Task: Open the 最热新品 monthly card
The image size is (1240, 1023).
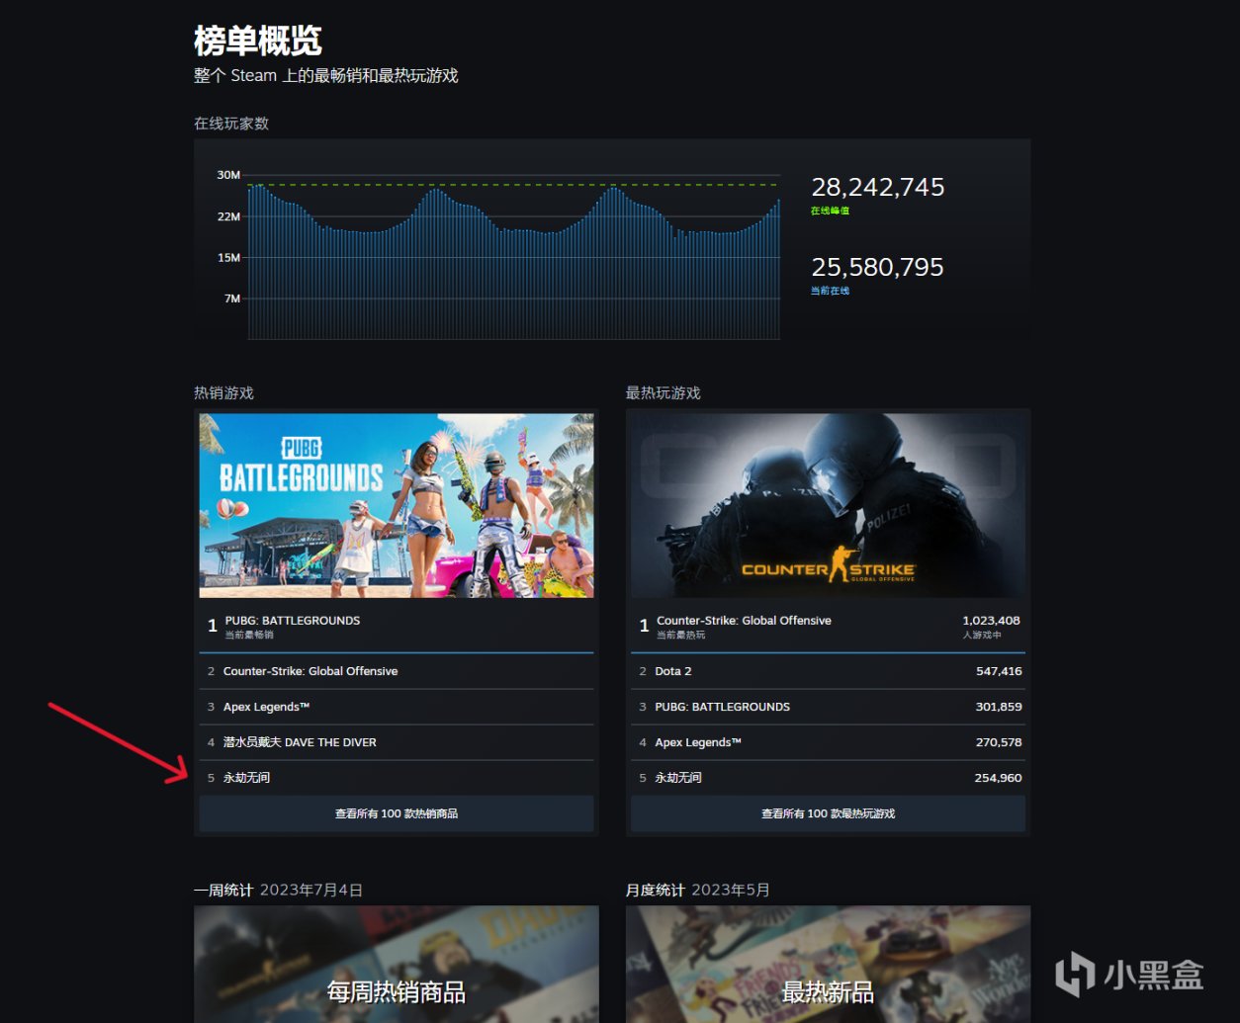Action: [828, 964]
